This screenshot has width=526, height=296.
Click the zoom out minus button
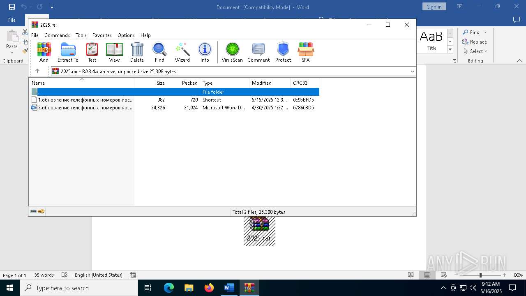[456, 275]
